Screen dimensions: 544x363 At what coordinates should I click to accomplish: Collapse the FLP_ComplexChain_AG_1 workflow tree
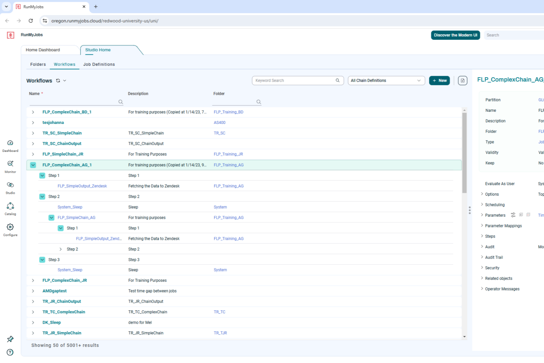pos(33,165)
